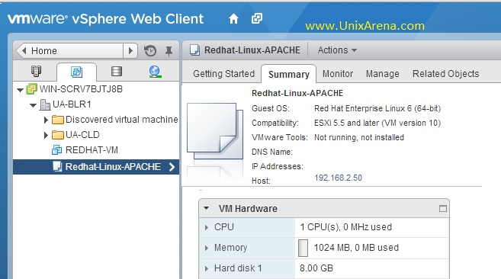
Task: Switch to Networking inventory tab icon
Action: coord(155,72)
